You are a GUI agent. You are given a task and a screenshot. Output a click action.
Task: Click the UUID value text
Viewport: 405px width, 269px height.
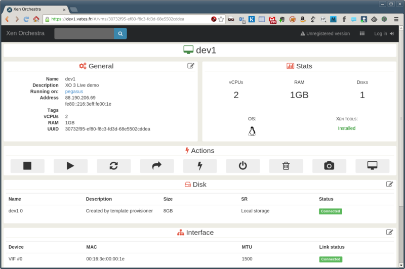point(107,129)
